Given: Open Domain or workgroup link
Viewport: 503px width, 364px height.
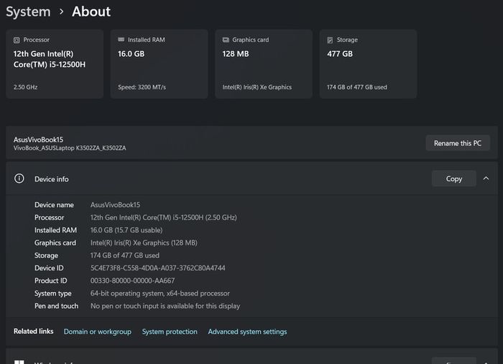Looking at the screenshot, I should (98, 332).
